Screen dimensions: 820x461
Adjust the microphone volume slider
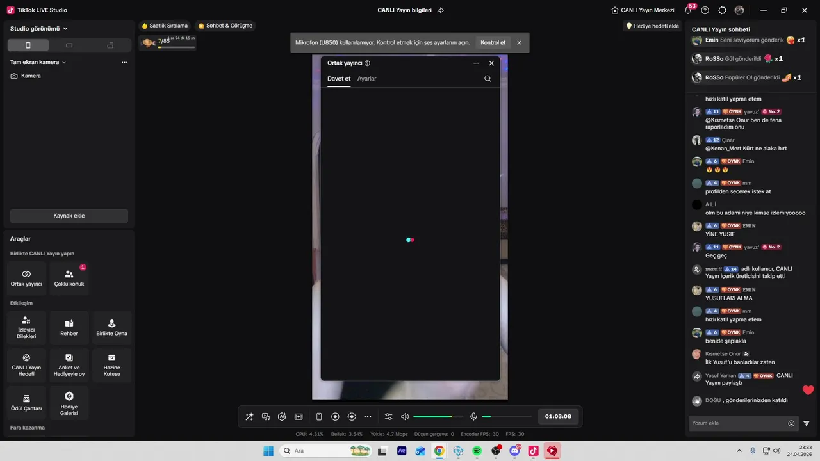[x=507, y=417]
